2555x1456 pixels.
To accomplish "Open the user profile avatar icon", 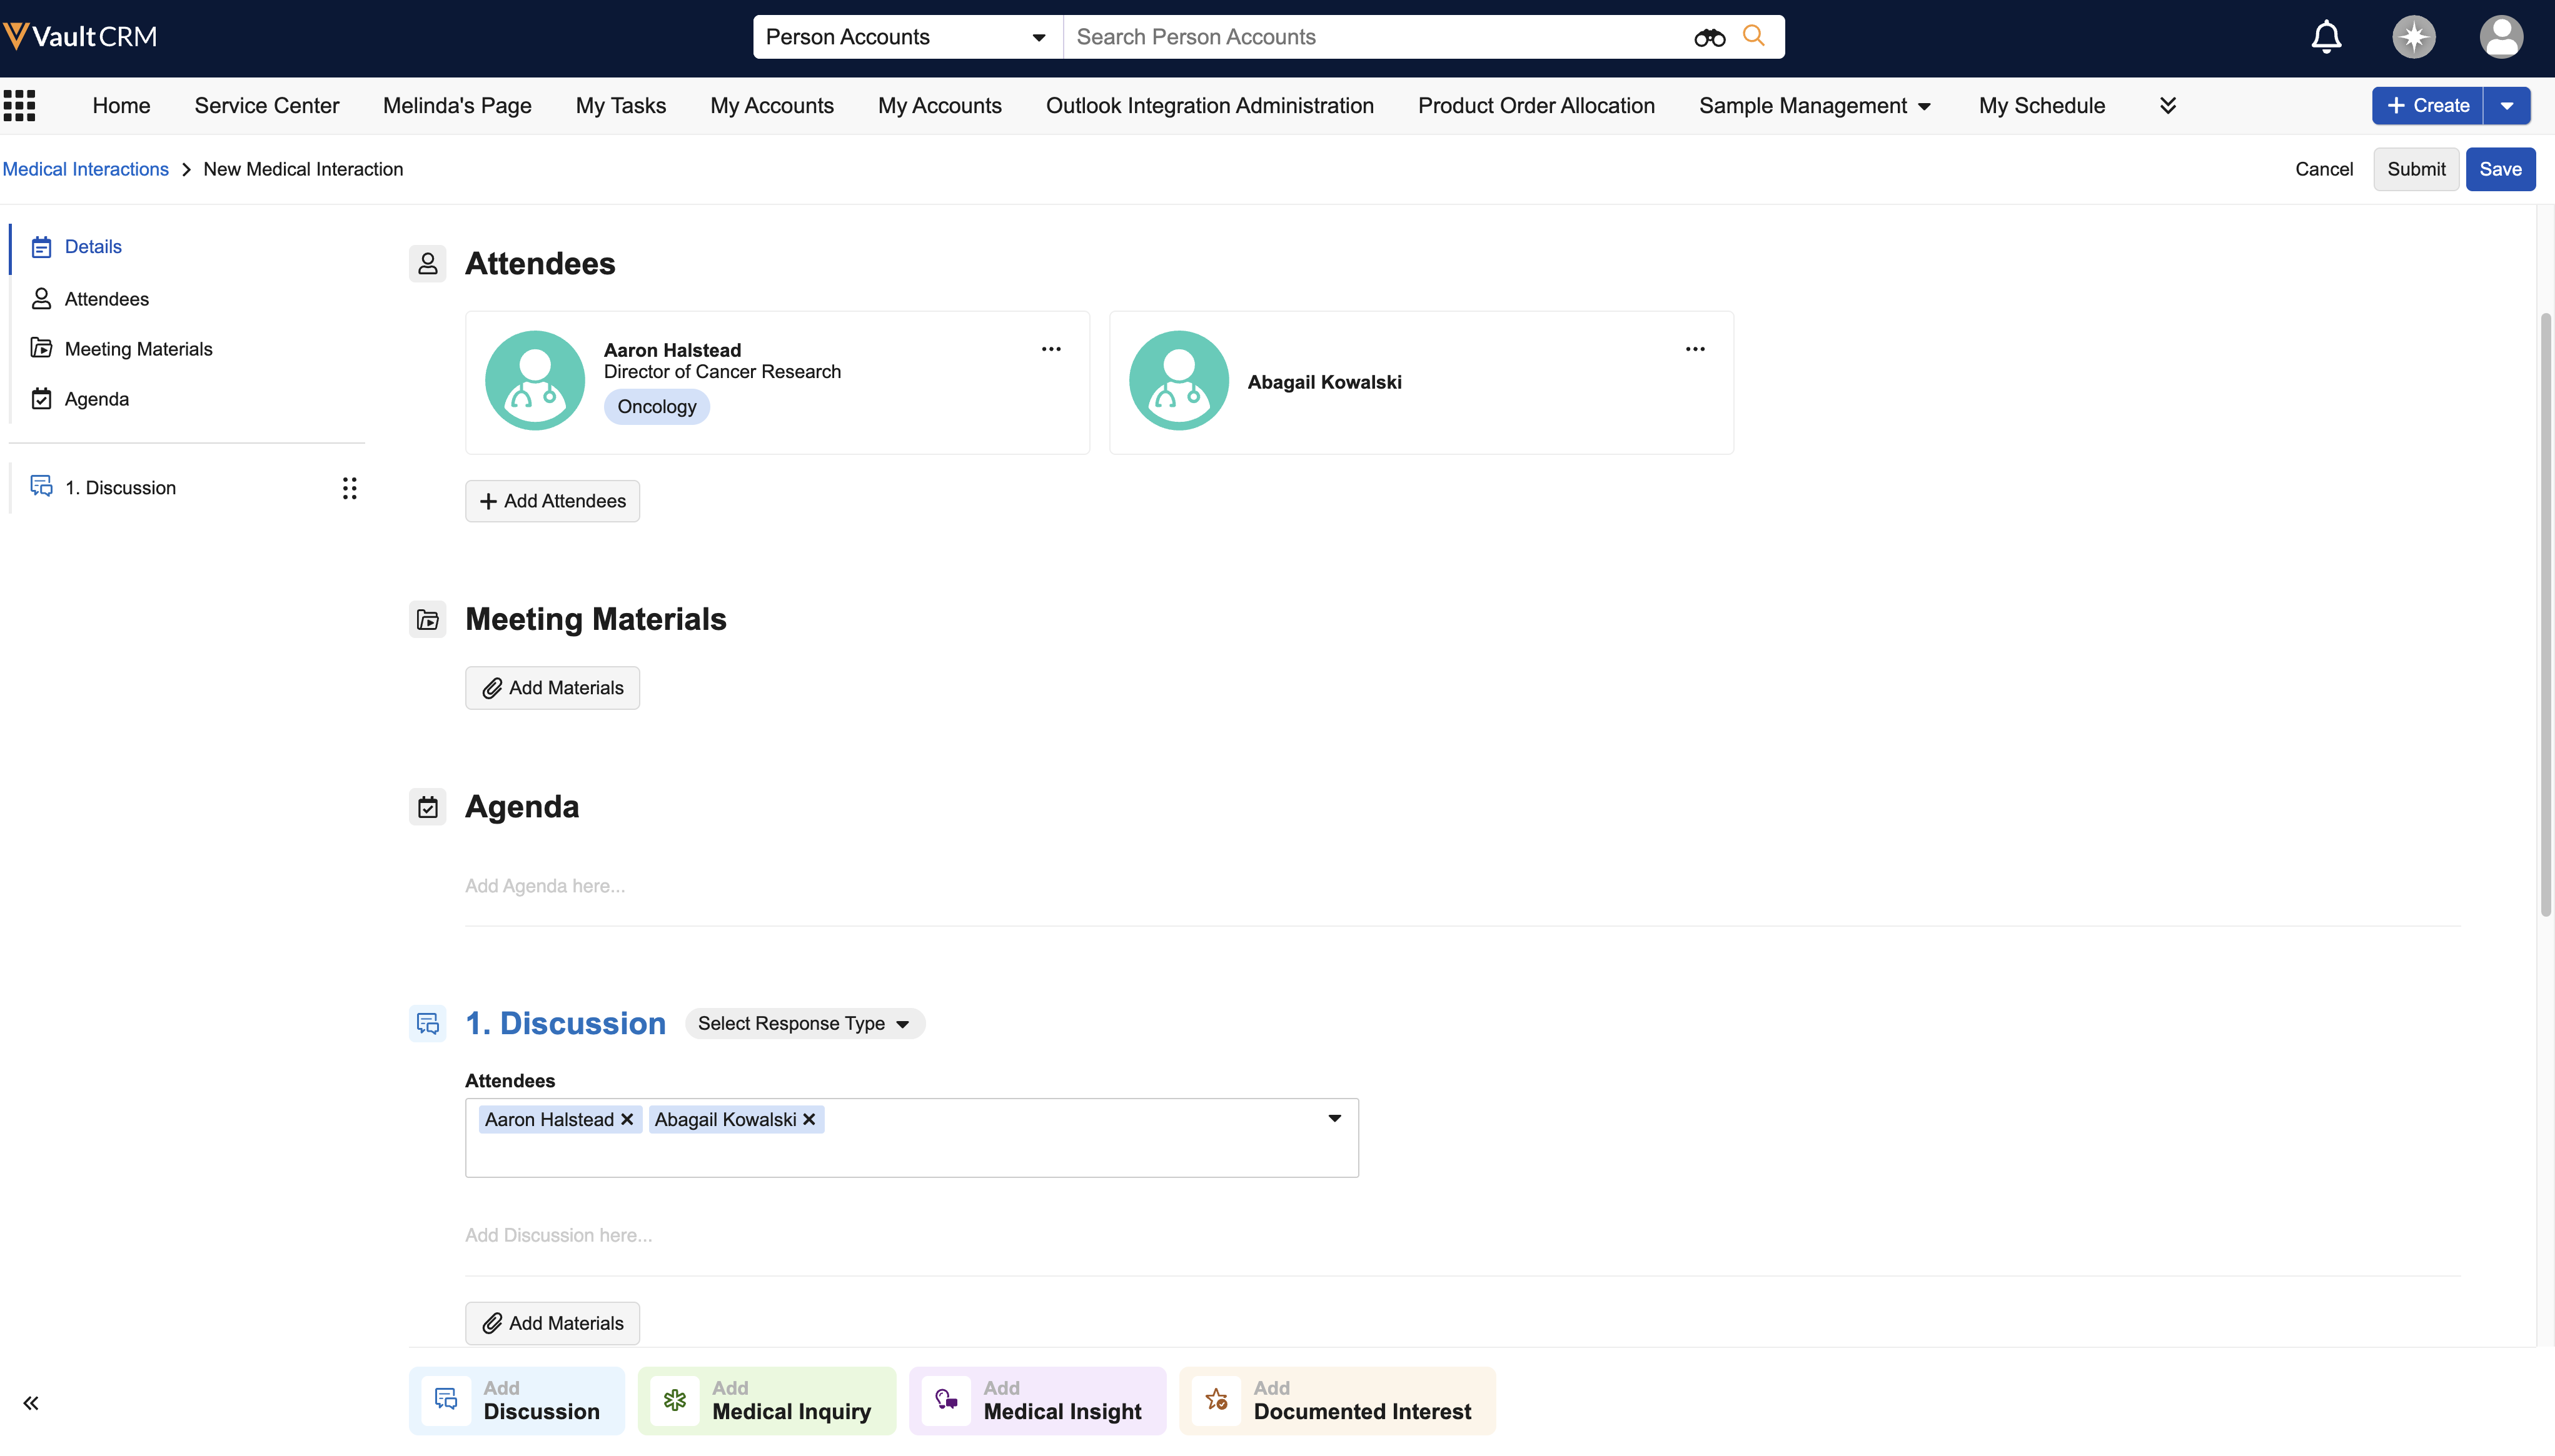I will 2500,37.
